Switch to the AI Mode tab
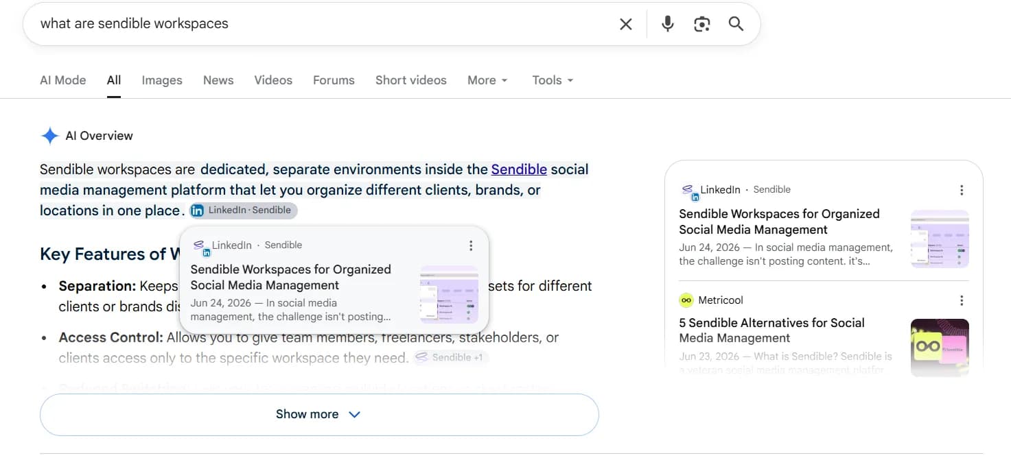 click(63, 80)
